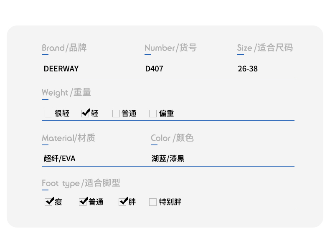The height and width of the screenshot is (238, 330).
Task: Check the 很轻 weight checkbox
Action: tap(48, 114)
